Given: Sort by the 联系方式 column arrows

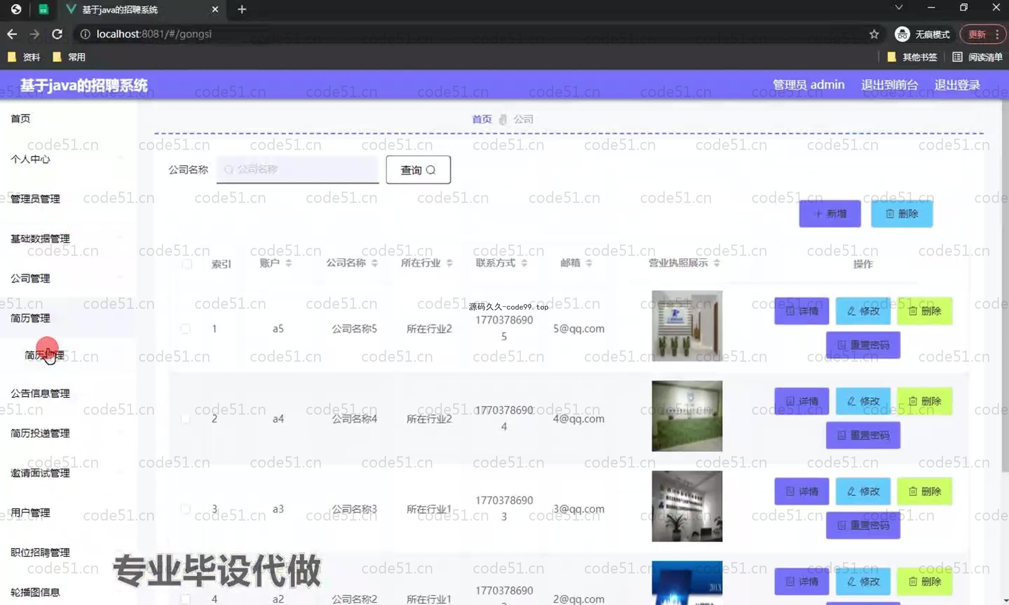Looking at the screenshot, I should tap(524, 263).
